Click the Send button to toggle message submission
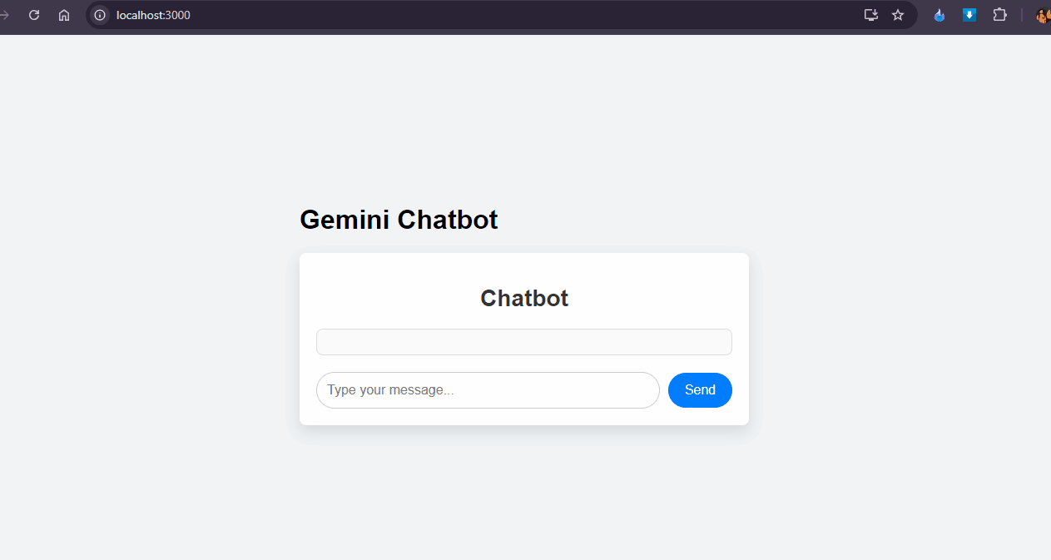 (x=700, y=389)
